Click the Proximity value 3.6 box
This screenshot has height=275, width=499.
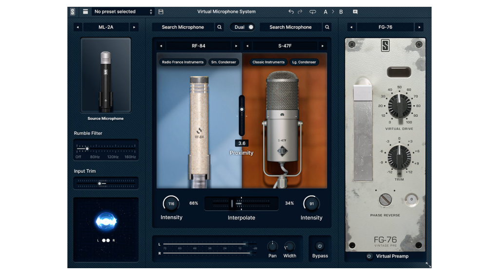point(242,144)
